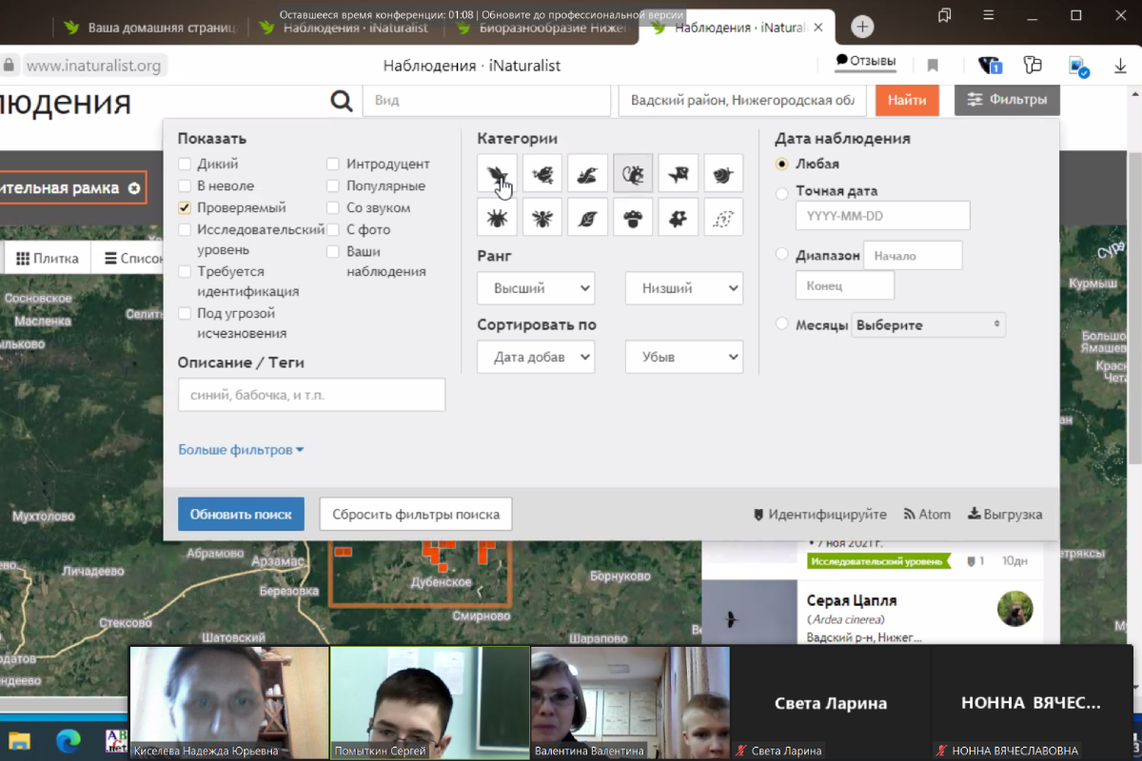The height and width of the screenshot is (761, 1142).
Task: Toggle the 'Фильтры' panel button
Action: 1007,99
